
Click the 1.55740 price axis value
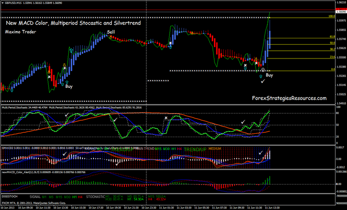click(x=342, y=39)
